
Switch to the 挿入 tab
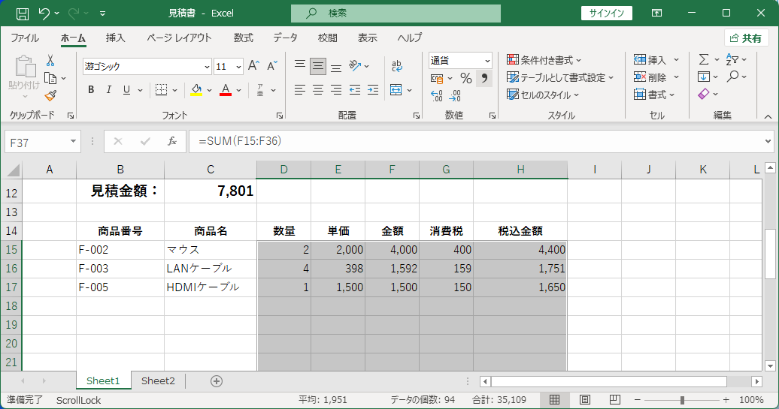[115, 38]
